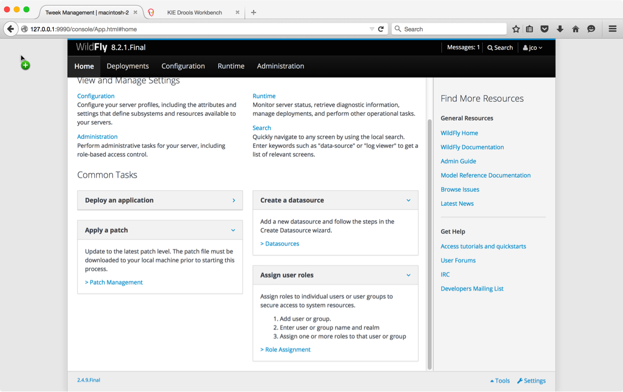This screenshot has height=392, width=623.
Task: Click the vertical scrollbar of the main content
Action: 429,244
